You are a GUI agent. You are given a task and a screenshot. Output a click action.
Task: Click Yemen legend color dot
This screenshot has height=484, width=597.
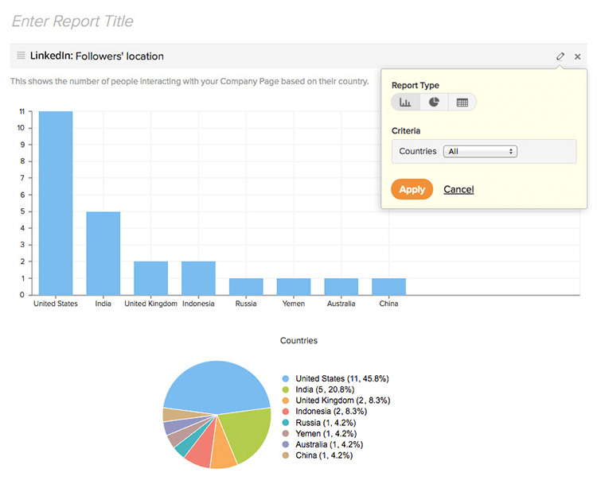(x=286, y=433)
